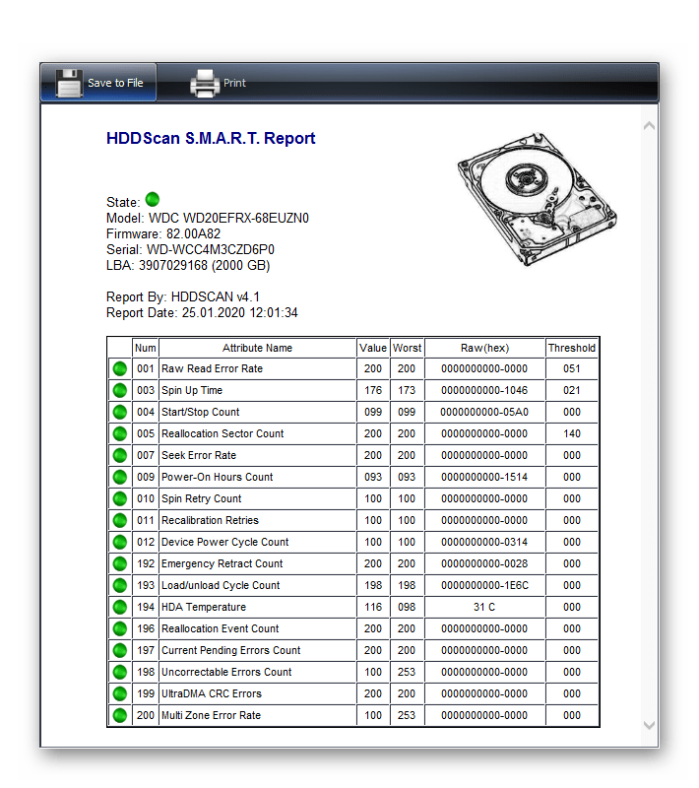The height and width of the screenshot is (788, 699).
Task: Click green status dot for Current Pending Errors Count
Action: click(120, 650)
